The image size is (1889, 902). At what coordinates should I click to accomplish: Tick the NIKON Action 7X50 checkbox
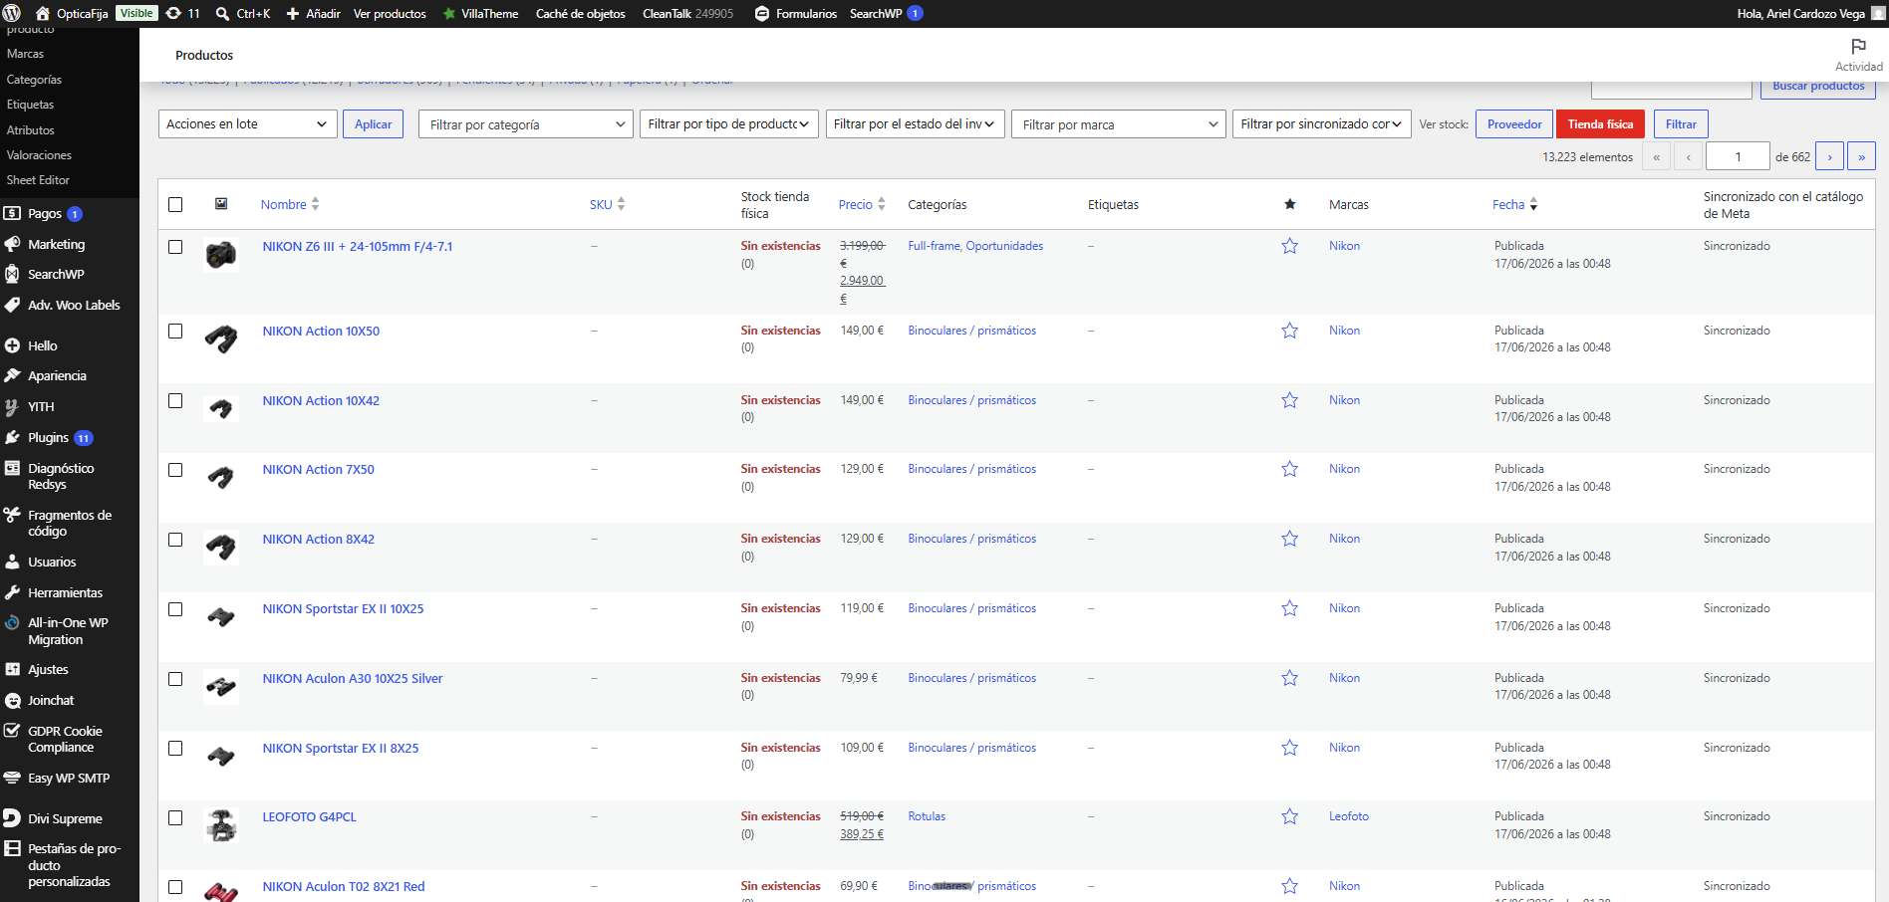[x=175, y=470]
